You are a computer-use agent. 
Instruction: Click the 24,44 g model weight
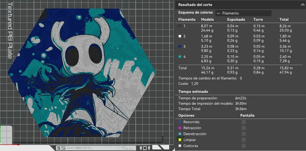[x=207, y=30]
